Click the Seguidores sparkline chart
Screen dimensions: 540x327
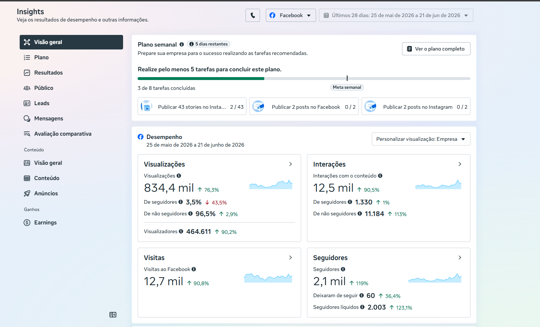(435, 278)
